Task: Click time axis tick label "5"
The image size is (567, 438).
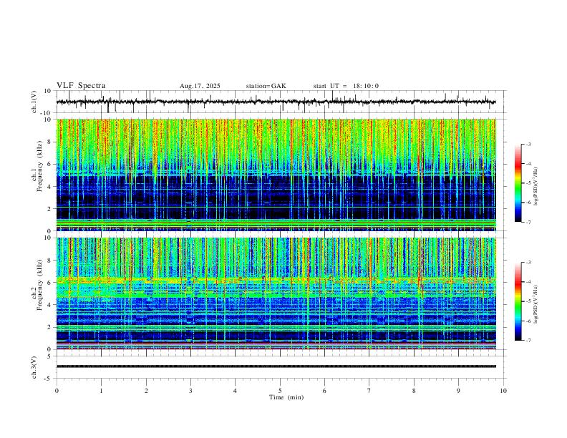Action: (280, 391)
